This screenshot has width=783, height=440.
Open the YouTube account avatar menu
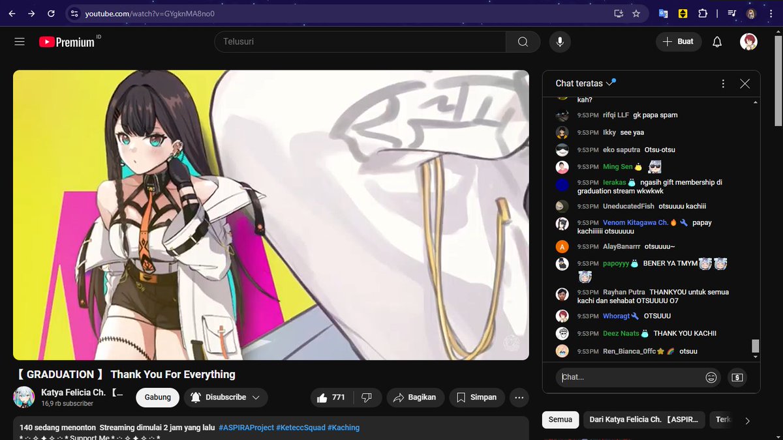point(748,42)
